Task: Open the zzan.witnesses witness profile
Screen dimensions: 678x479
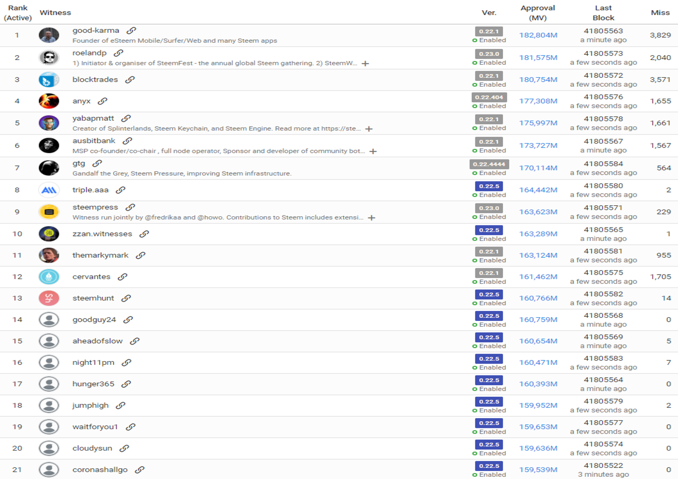Action: pos(102,234)
